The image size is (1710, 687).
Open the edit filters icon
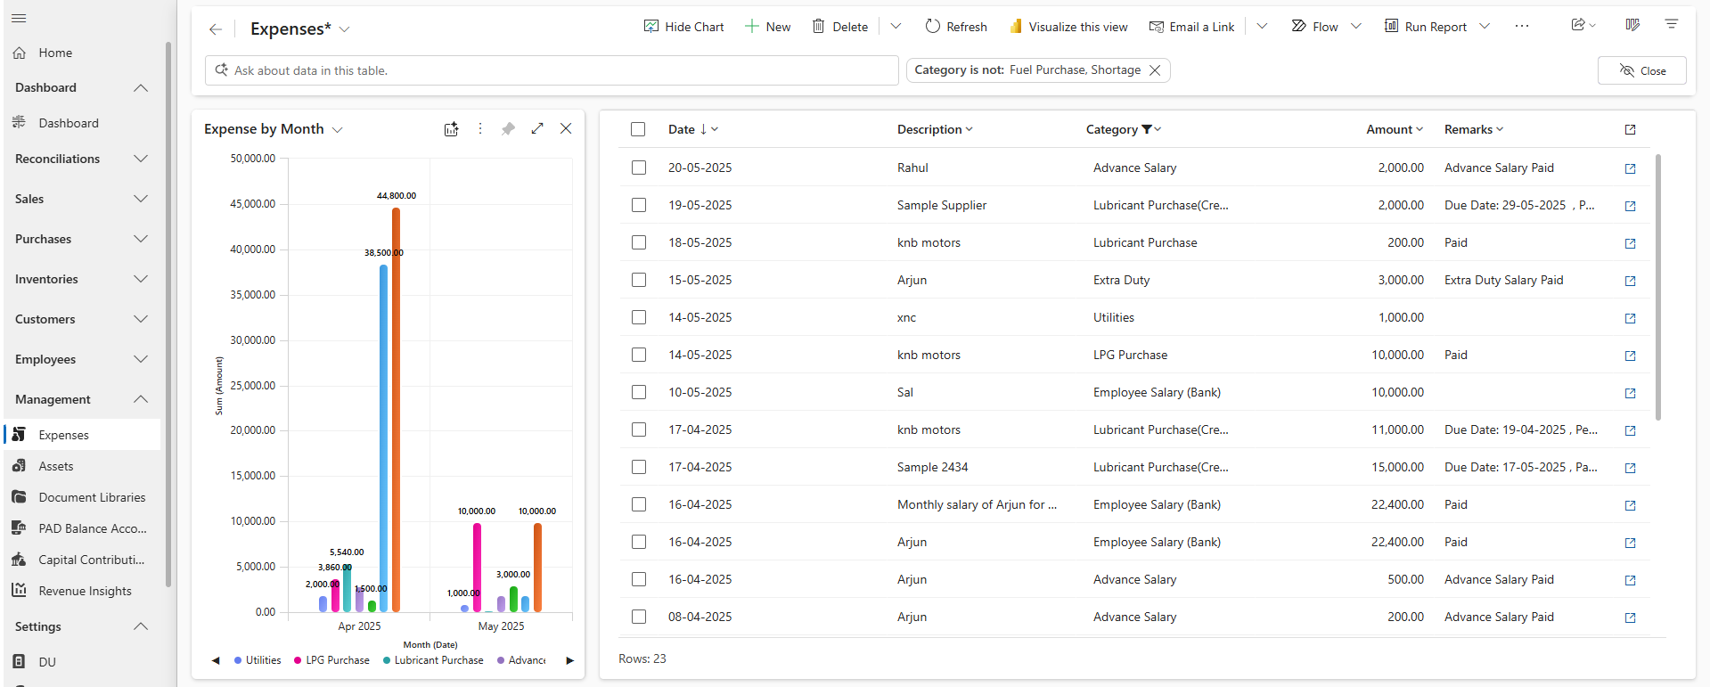tap(1672, 25)
